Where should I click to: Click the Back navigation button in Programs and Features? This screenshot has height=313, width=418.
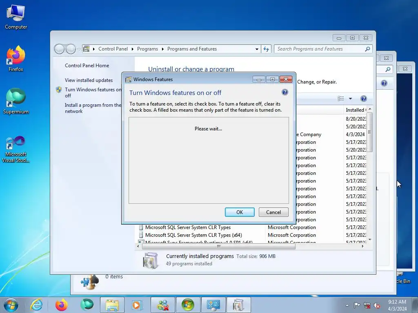pyautogui.click(x=59, y=49)
